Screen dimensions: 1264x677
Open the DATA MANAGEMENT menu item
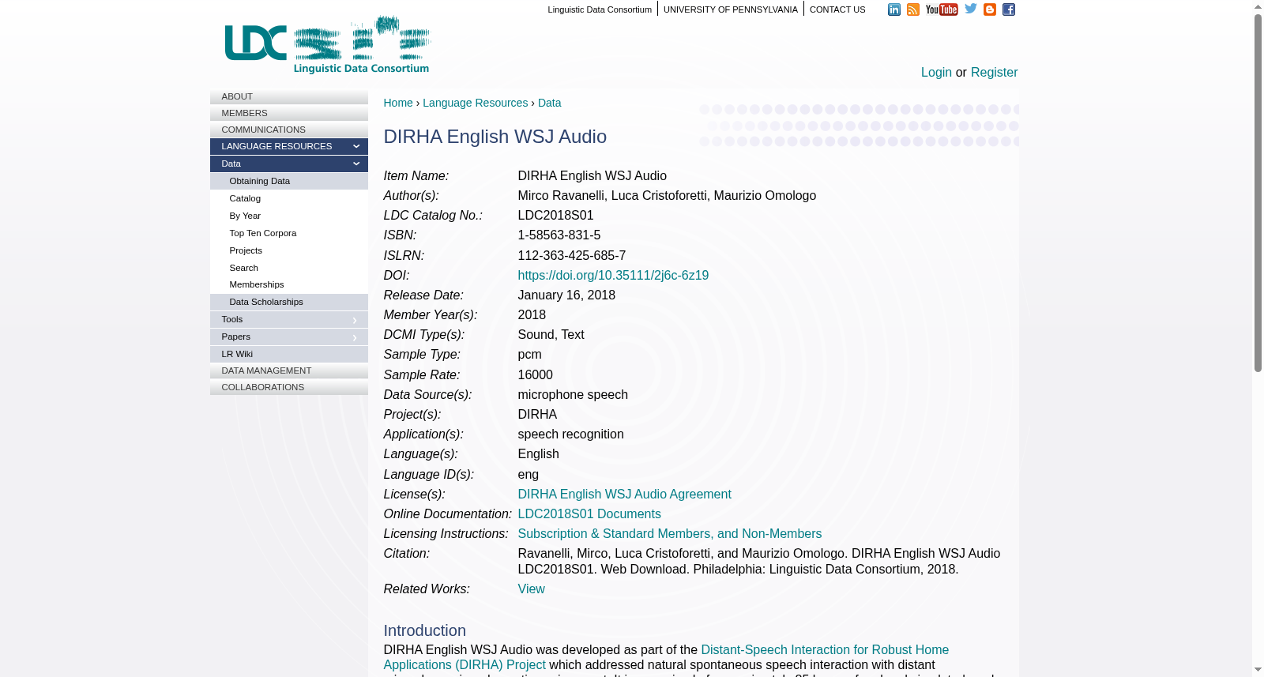pos(289,370)
